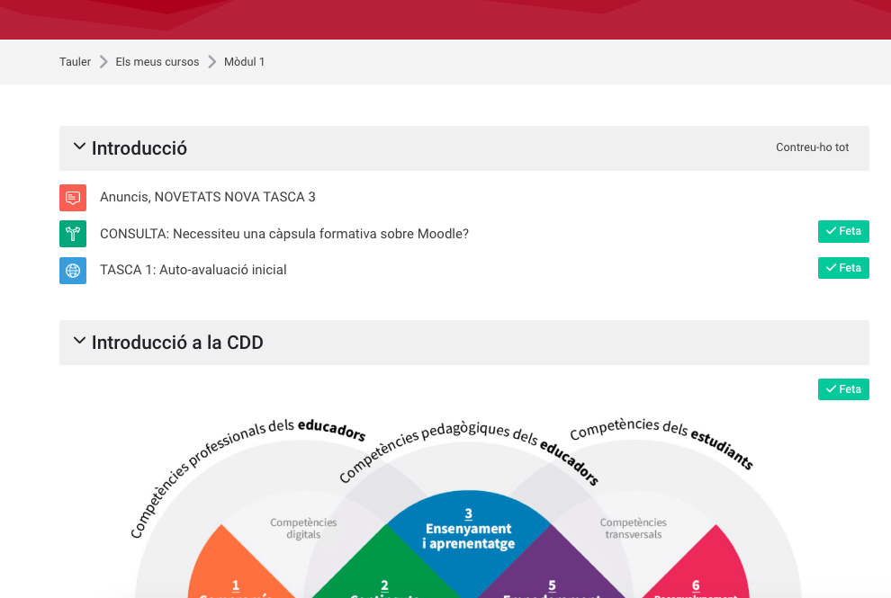Select Mòdul 1 breadcrumb item
Screen dimensions: 891x598
[x=244, y=62]
